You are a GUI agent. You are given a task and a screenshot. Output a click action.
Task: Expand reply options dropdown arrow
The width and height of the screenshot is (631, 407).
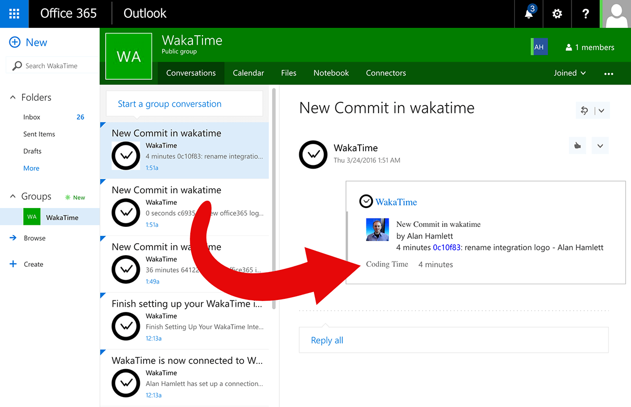(x=602, y=110)
